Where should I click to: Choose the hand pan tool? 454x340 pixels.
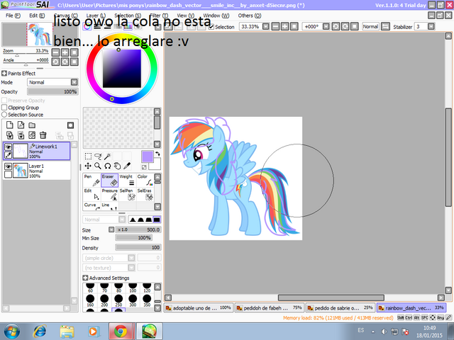pos(117,166)
